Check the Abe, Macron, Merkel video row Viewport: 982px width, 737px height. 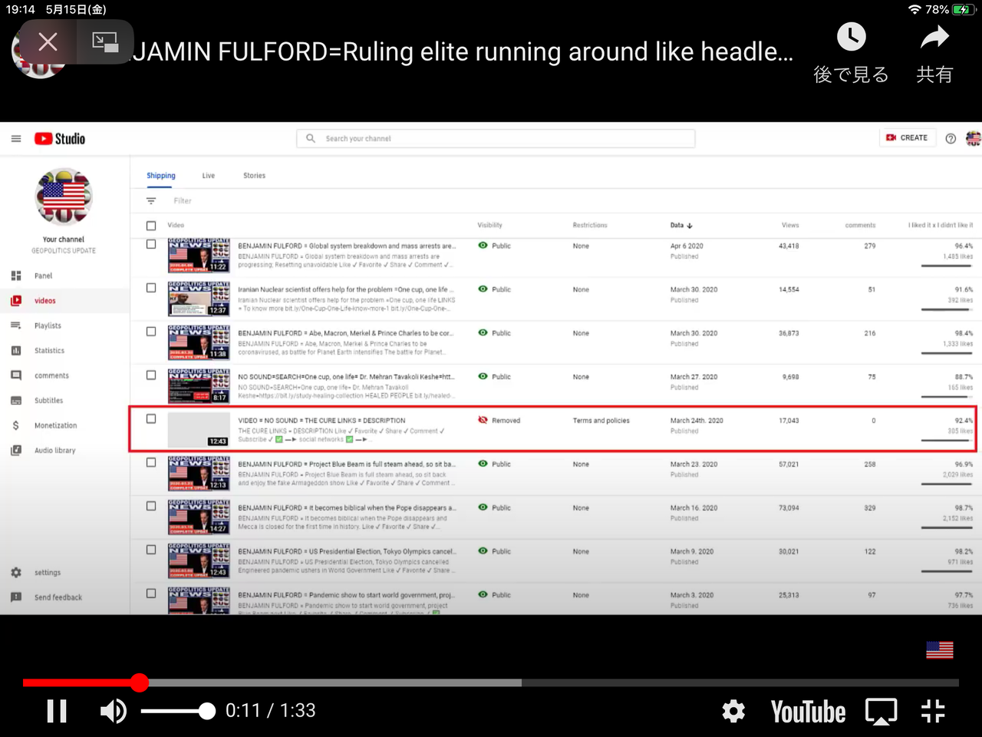point(151,332)
